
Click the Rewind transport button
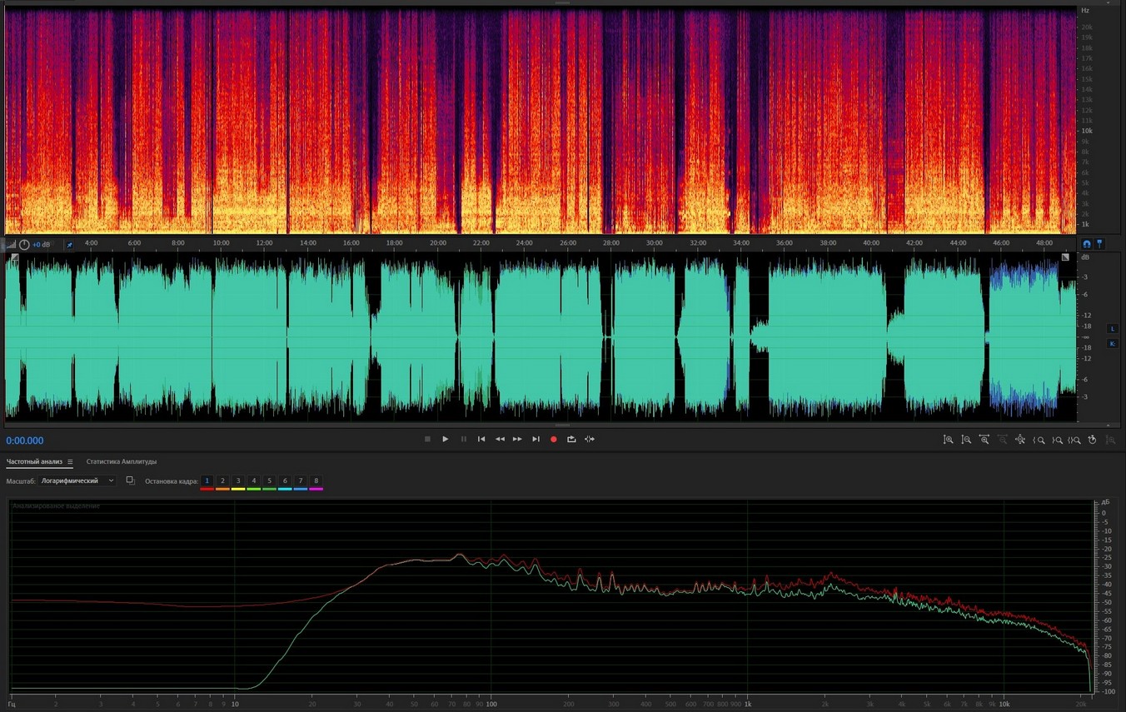point(500,439)
